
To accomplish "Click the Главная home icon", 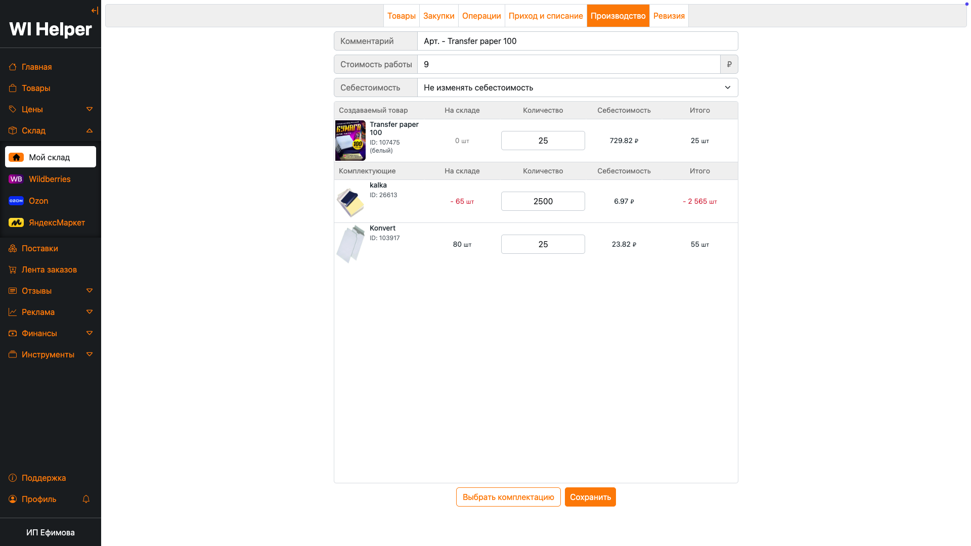I will pos(13,67).
